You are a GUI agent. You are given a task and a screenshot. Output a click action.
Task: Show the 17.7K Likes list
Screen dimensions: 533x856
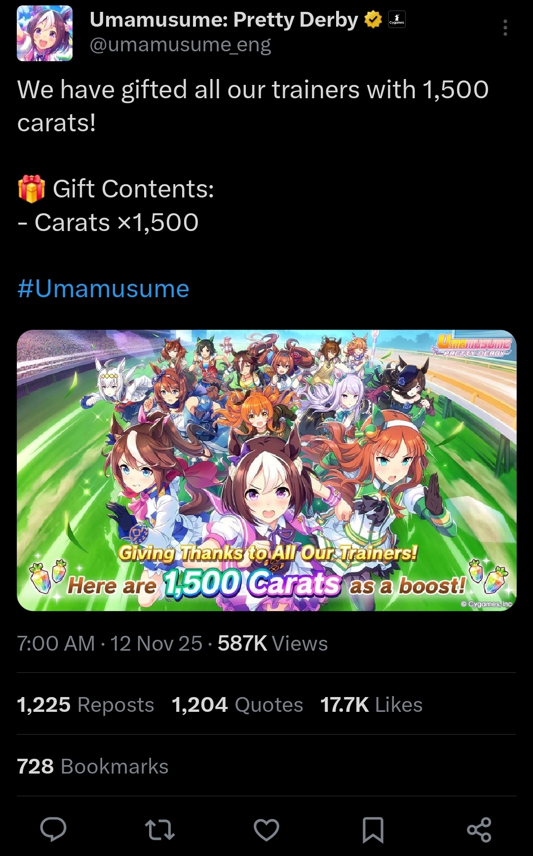tap(372, 705)
